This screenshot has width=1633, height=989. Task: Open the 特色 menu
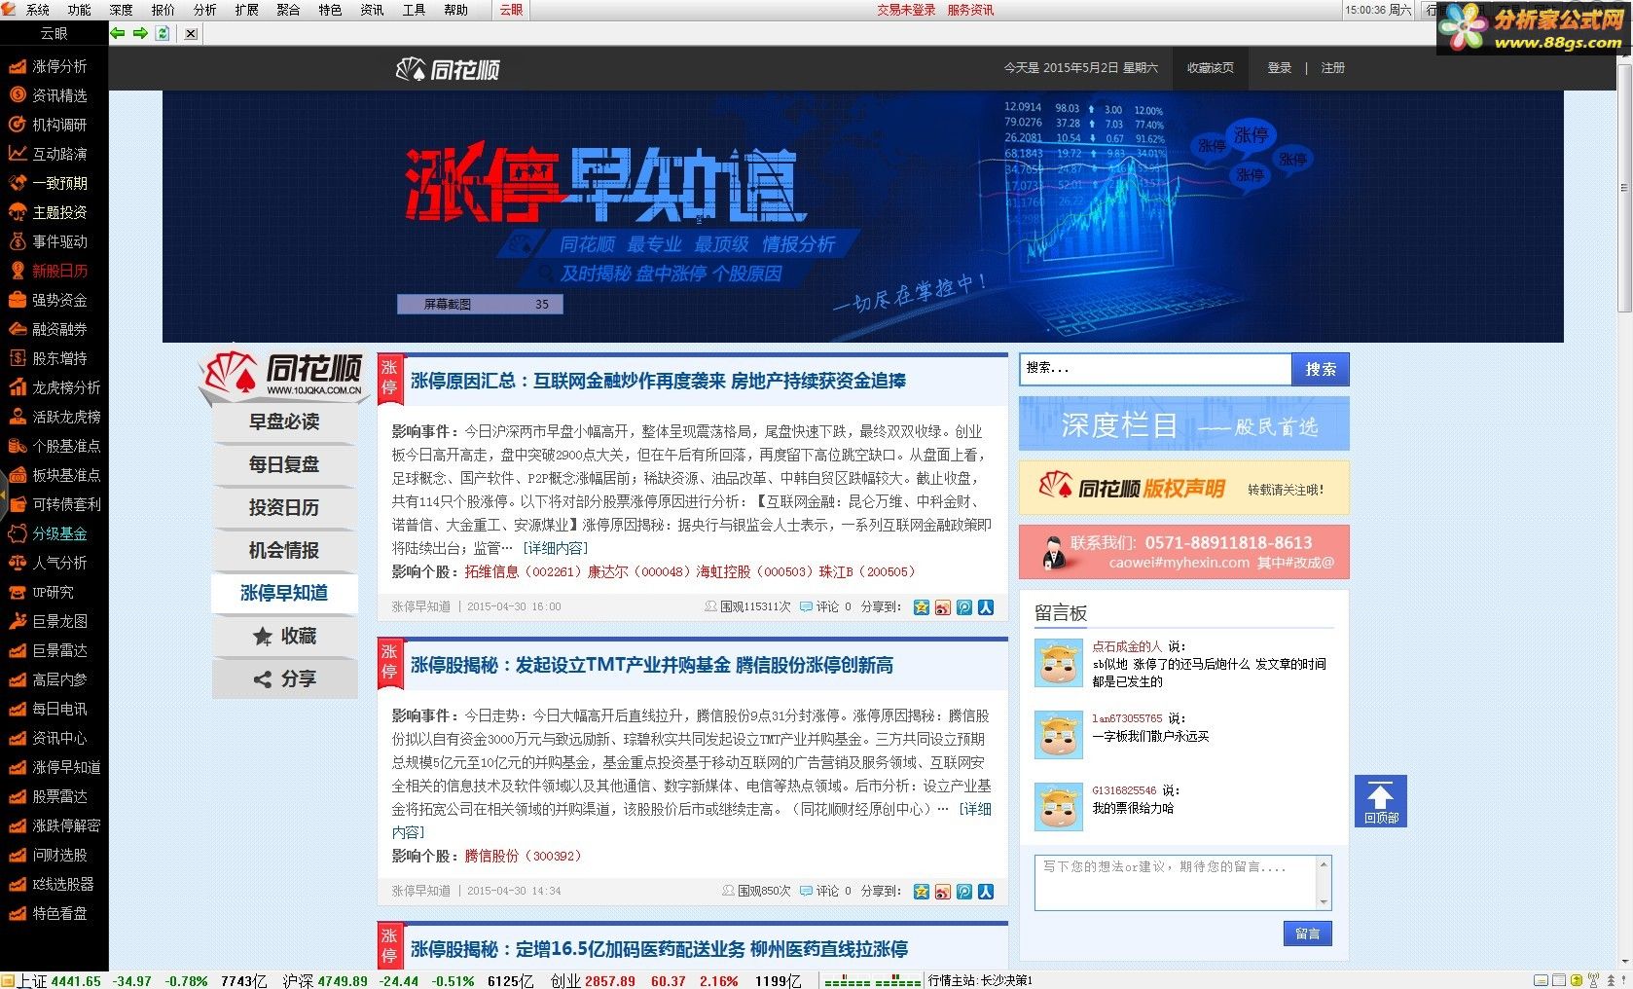[330, 10]
